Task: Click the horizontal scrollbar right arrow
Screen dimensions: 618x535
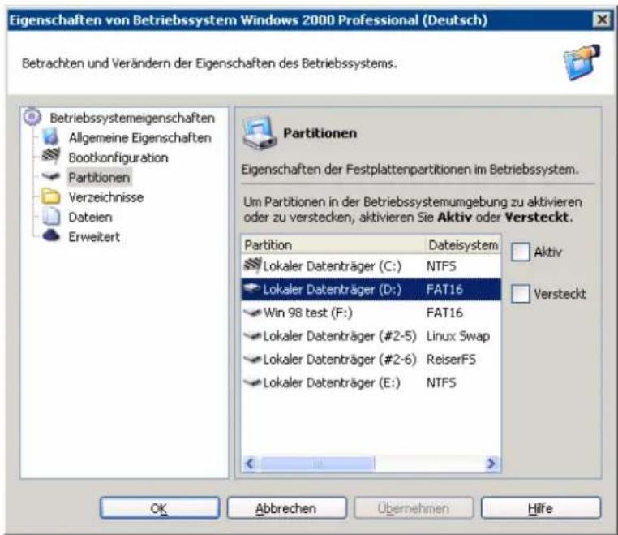Action: [x=491, y=464]
